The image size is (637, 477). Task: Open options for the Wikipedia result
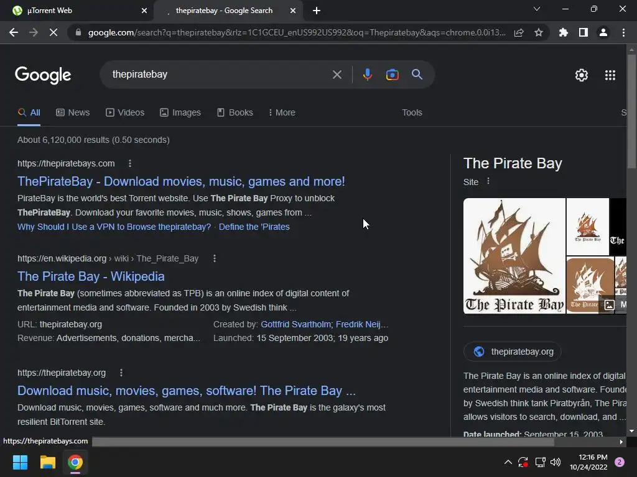[x=215, y=258]
